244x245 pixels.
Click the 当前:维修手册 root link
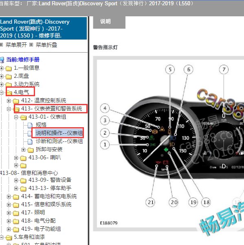point(23,60)
